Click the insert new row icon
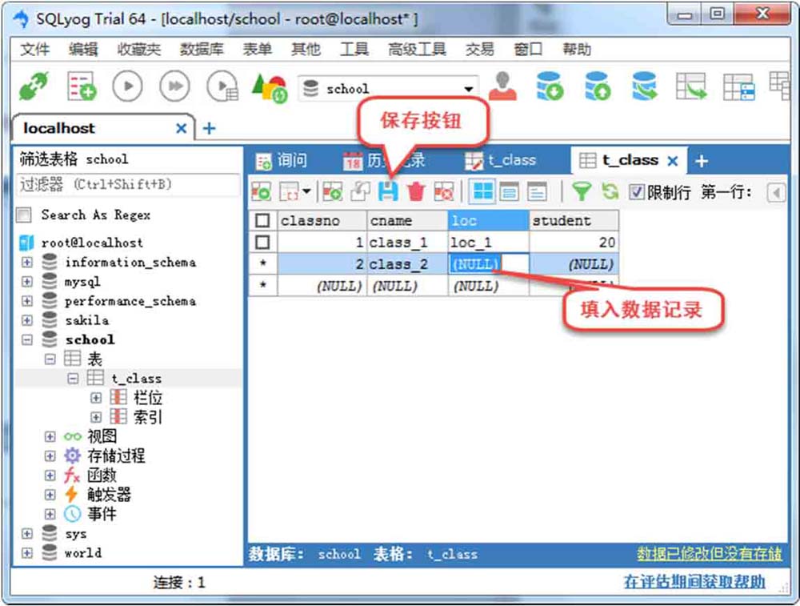Image resolution: width=800 pixels, height=606 pixels. click(x=332, y=192)
